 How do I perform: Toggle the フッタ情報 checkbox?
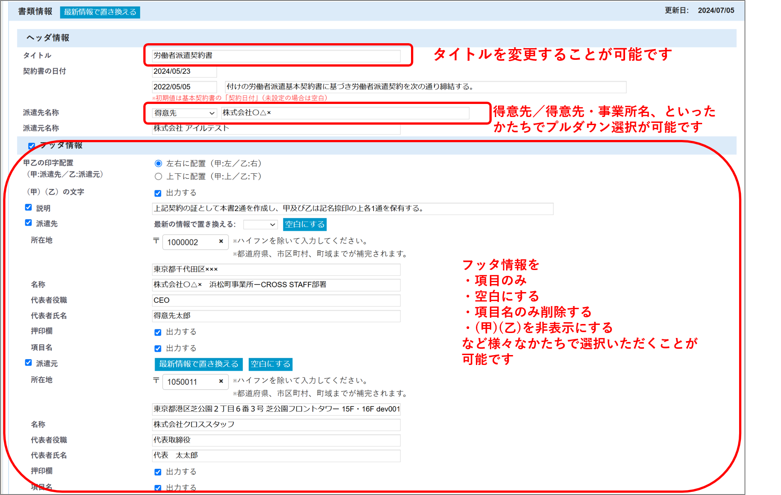[32, 146]
